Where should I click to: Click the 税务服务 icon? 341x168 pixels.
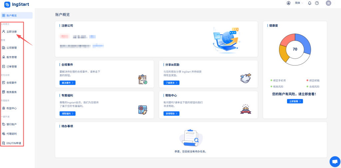tap(3, 92)
